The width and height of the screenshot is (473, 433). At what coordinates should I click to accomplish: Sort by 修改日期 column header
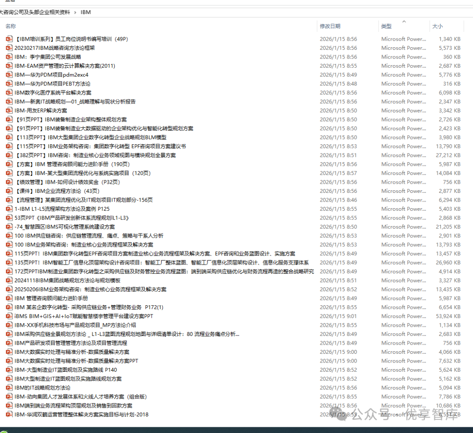click(330, 26)
